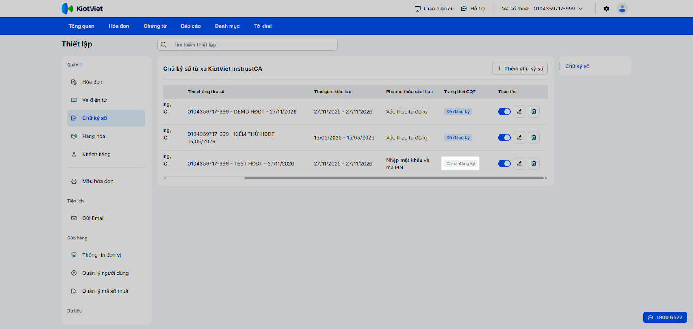This screenshot has height=329, width=693.
Task: Open the Báo cáo menu
Action: [191, 26]
